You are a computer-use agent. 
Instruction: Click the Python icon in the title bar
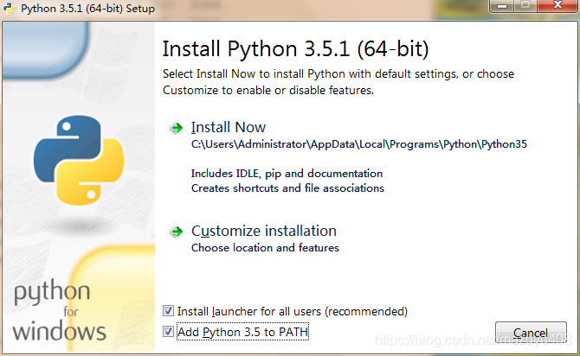point(10,8)
